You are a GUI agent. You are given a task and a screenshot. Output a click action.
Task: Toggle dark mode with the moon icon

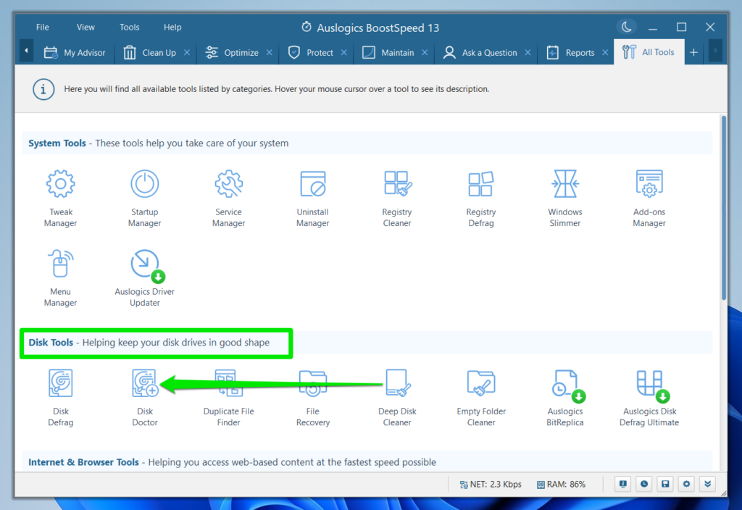[626, 26]
